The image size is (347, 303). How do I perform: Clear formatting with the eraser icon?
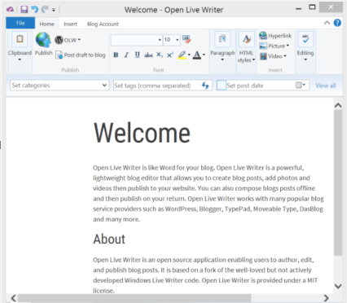click(187, 40)
